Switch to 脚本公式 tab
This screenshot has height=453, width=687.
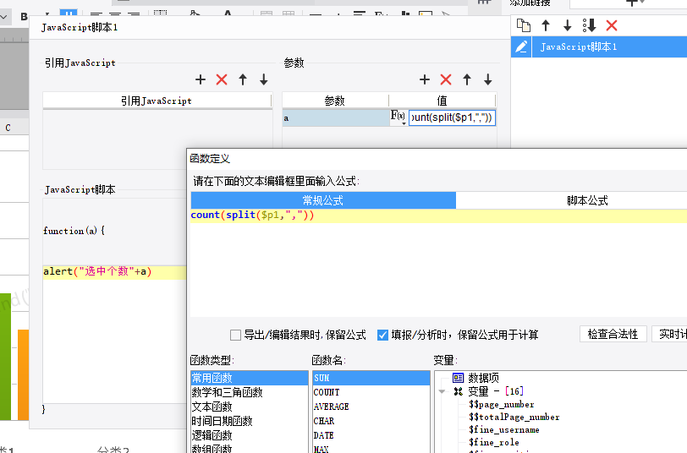coord(587,200)
